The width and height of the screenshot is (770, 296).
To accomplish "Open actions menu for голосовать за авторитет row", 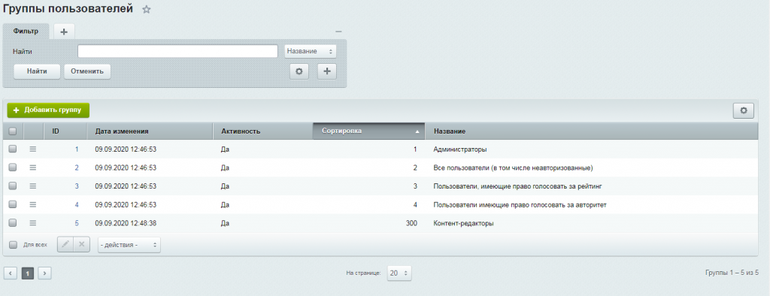I will click(33, 204).
